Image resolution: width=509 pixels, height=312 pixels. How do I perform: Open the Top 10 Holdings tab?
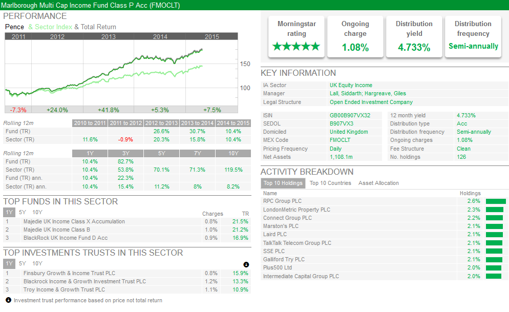283,183
